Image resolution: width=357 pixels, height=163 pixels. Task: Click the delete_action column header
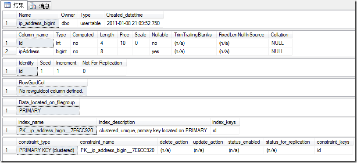174,142
